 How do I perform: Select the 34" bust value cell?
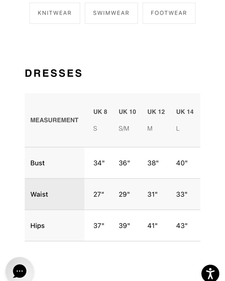[x=99, y=163]
